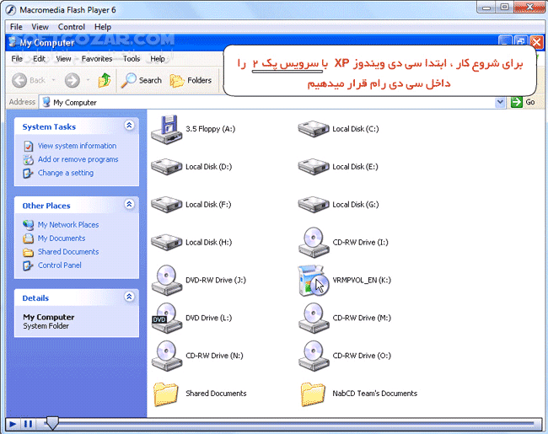Select the Local Disk (D:) drive icon
The image size is (548, 434).
(167, 167)
